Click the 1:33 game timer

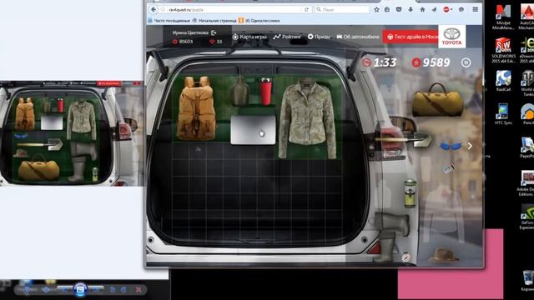click(380, 62)
